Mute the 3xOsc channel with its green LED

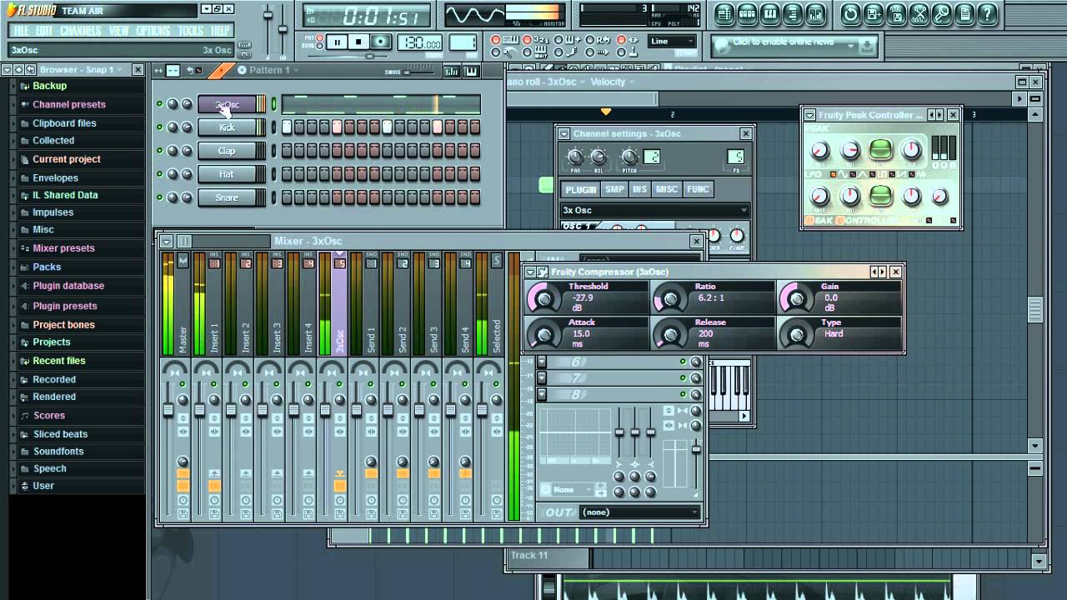(x=159, y=104)
